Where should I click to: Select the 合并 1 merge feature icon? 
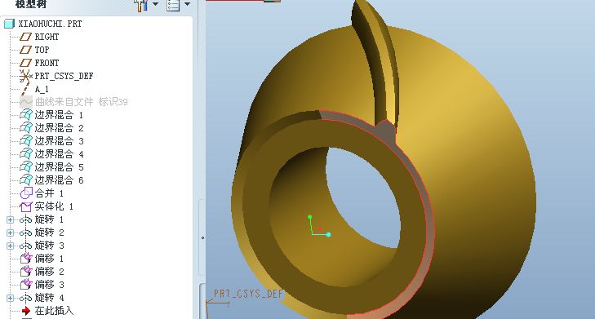pos(26,193)
